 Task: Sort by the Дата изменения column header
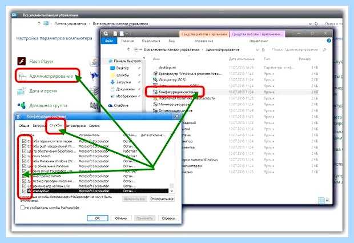pos(242,59)
